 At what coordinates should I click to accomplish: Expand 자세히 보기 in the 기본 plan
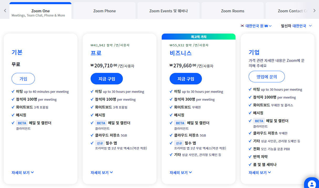pyautogui.click(x=23, y=173)
